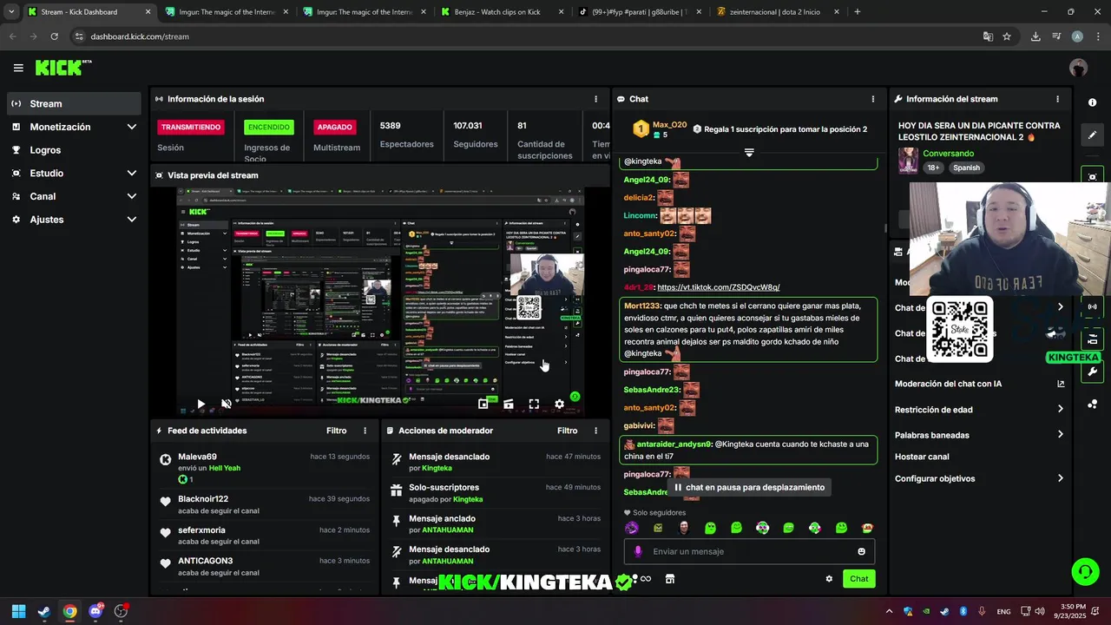Screen dimensions: 1111x625
Task: Click the wrench tools icon in right sidebar
Action: tap(1092, 372)
